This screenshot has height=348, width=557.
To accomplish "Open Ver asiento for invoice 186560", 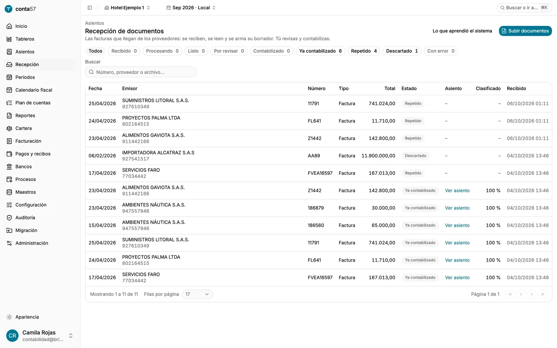I will [457, 226].
